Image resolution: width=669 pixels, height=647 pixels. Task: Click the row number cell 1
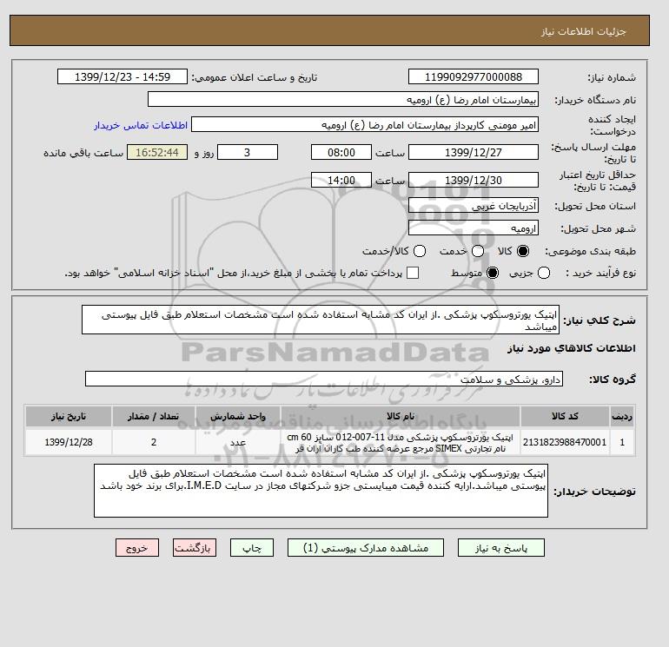pyautogui.click(x=622, y=442)
